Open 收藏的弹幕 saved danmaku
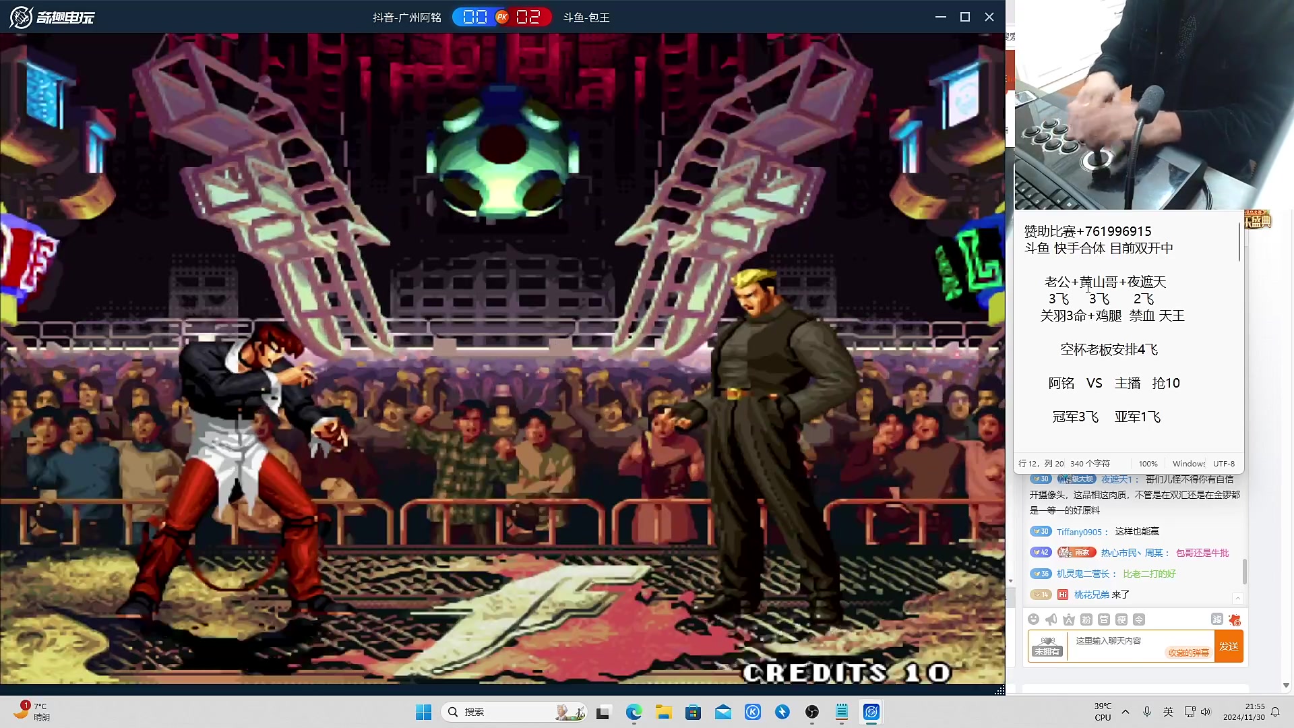 tap(1188, 653)
